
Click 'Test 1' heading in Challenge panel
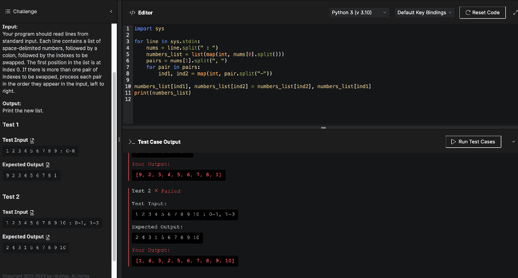click(x=11, y=125)
